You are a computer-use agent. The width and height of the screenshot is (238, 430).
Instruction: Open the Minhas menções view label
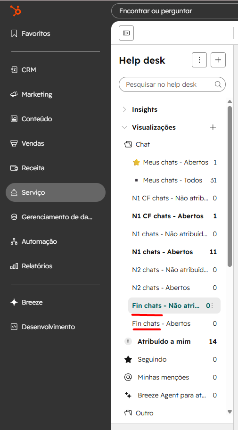pyautogui.click(x=163, y=377)
